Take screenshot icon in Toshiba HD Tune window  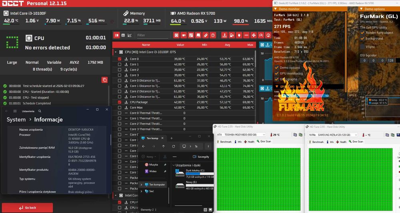pyautogui.click(x=300, y=134)
